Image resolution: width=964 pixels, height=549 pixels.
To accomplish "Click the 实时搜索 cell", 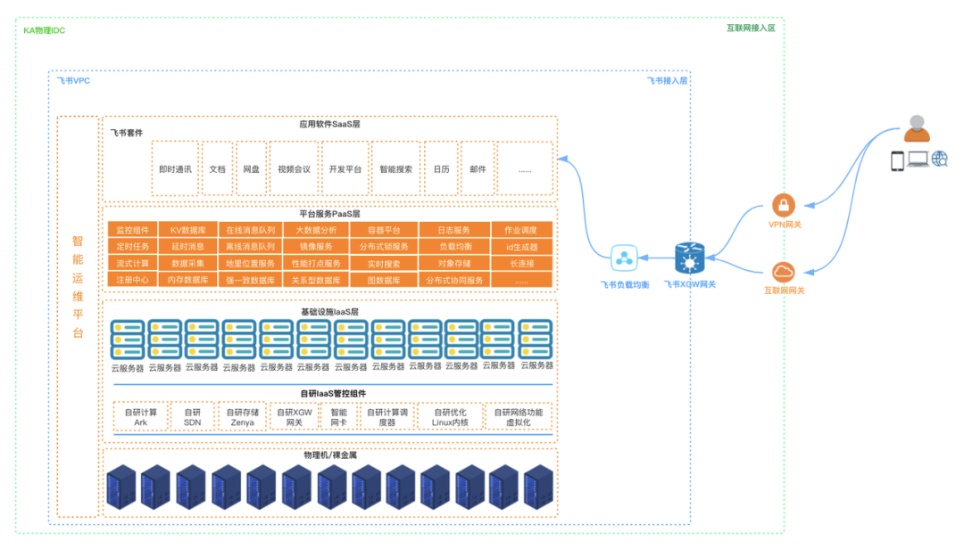I will 384,263.
